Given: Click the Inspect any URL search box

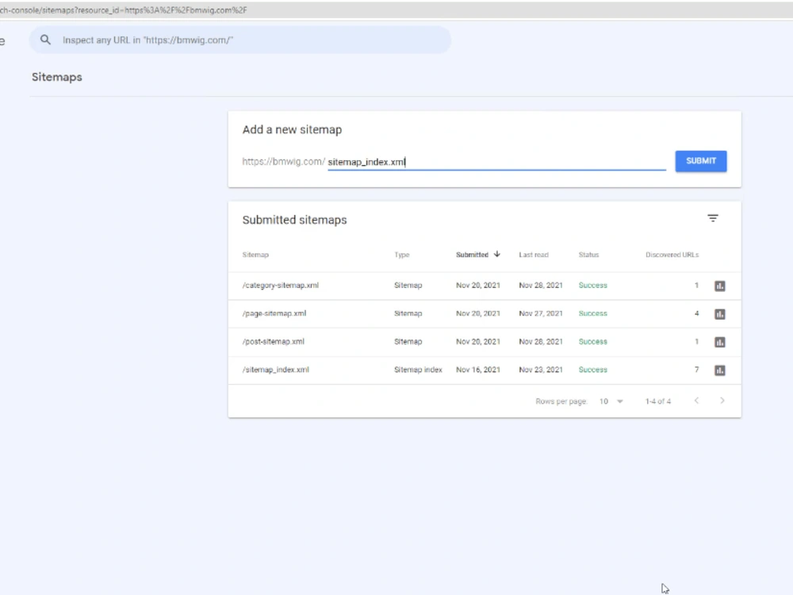Looking at the screenshot, I should tap(240, 40).
